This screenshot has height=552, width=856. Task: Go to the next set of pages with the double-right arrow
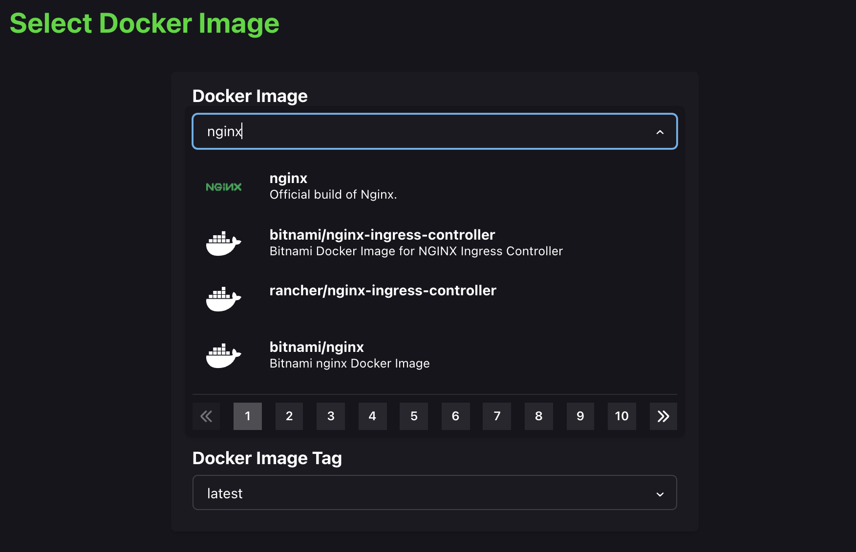[663, 416]
